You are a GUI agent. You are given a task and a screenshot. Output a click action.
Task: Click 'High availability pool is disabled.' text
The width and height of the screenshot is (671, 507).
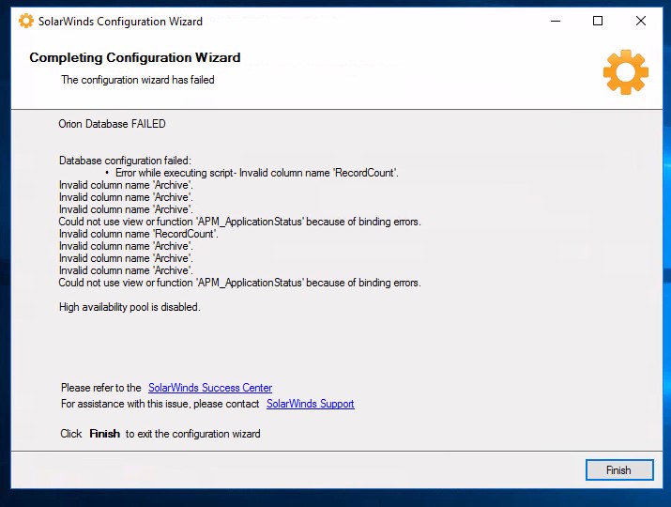[x=130, y=307]
